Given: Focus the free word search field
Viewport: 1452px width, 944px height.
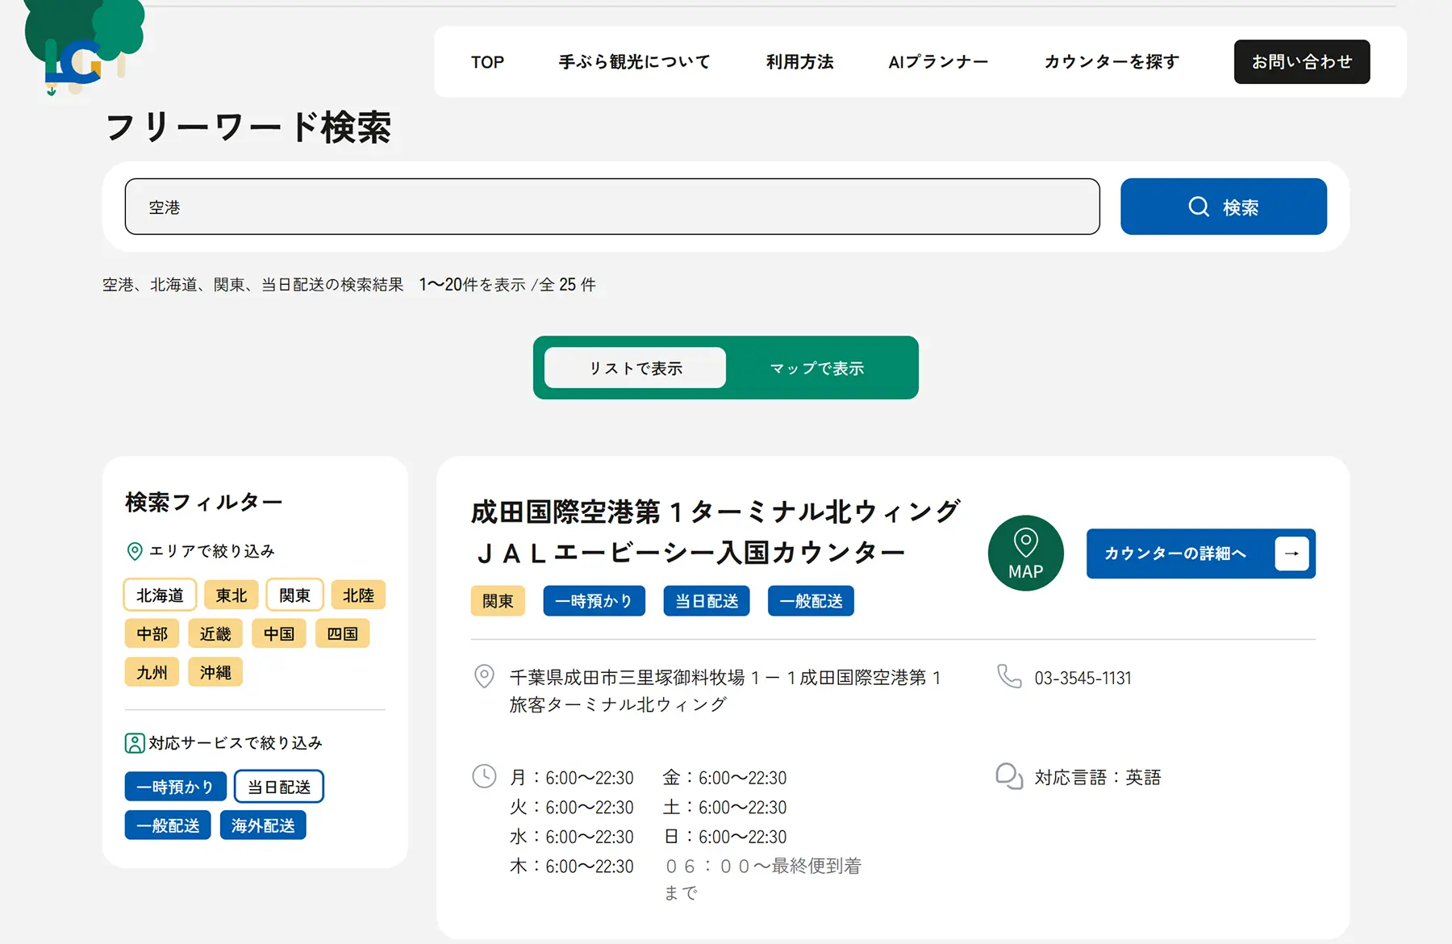Looking at the screenshot, I should (612, 207).
